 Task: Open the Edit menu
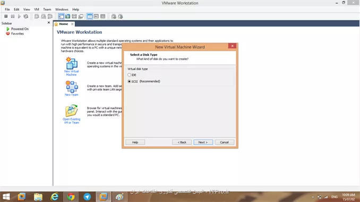coord(16,10)
